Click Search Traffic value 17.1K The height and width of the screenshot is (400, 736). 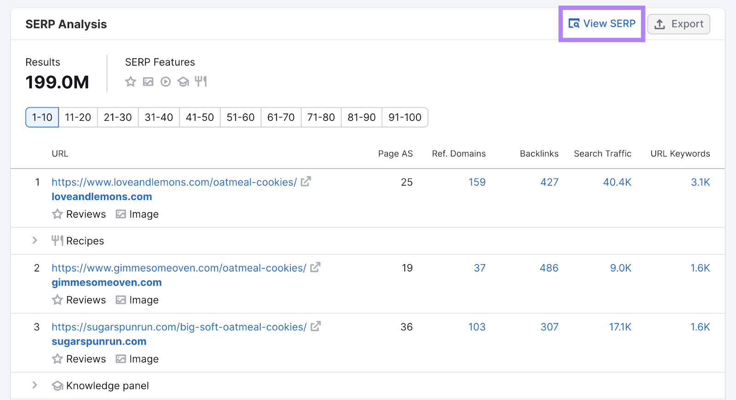click(x=620, y=327)
